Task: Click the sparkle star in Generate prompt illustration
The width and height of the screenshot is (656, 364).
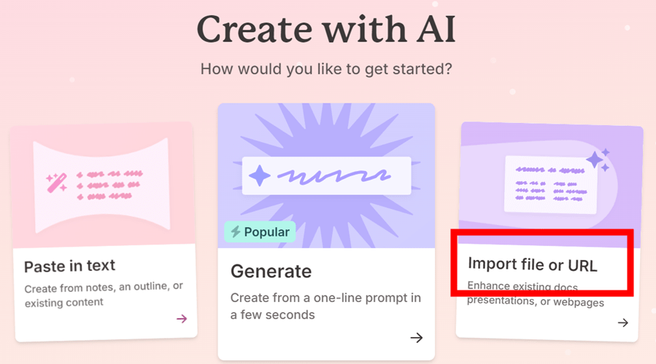Action: tap(259, 175)
